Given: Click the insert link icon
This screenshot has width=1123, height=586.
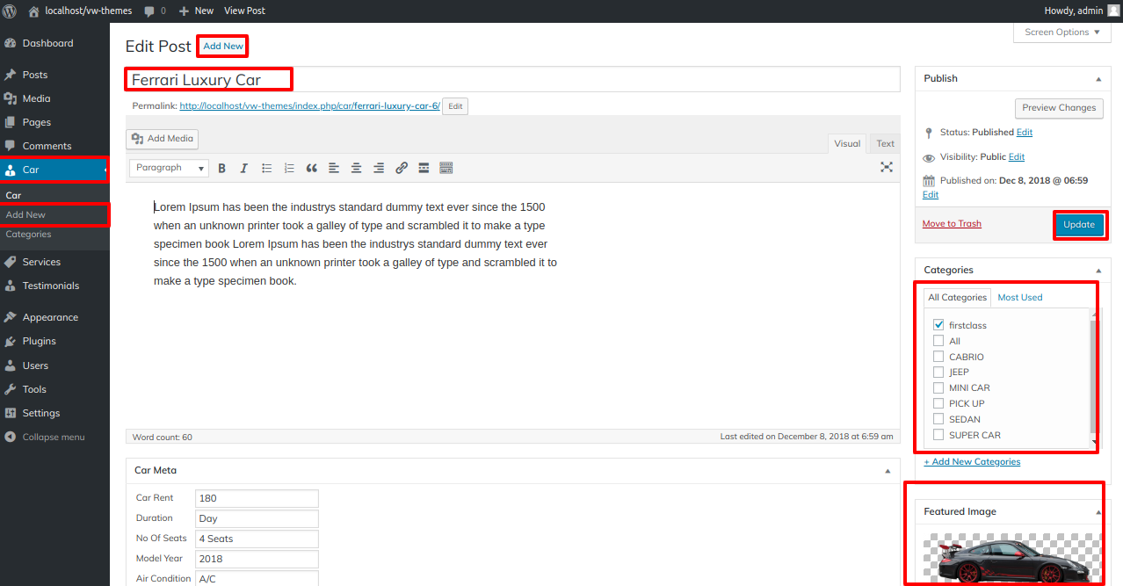Looking at the screenshot, I should 402,168.
